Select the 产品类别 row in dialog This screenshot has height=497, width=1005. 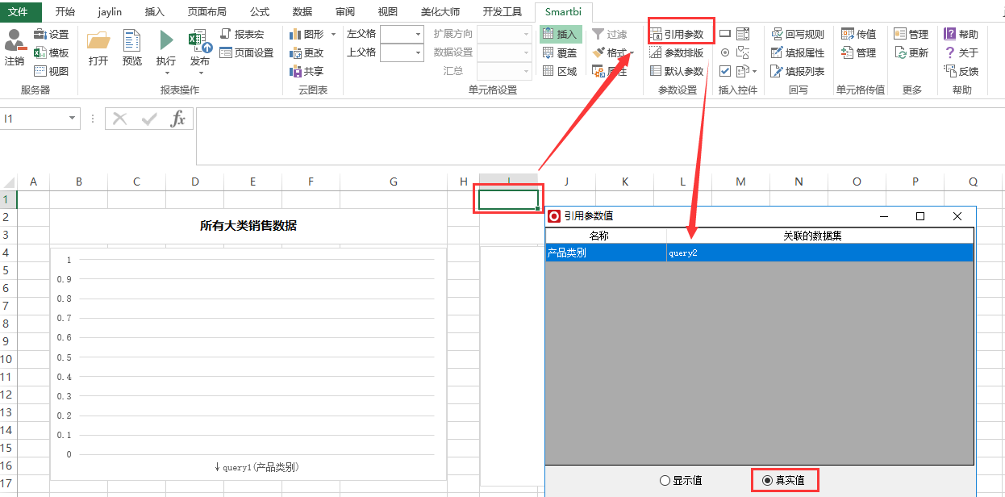point(759,253)
